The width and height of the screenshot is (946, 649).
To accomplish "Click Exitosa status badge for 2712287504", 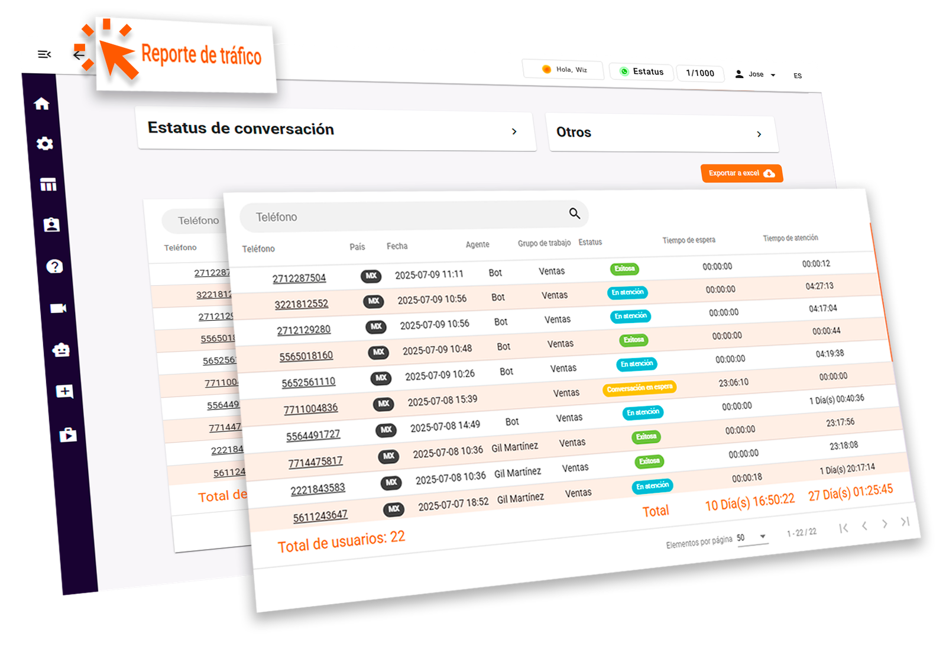I will (624, 269).
